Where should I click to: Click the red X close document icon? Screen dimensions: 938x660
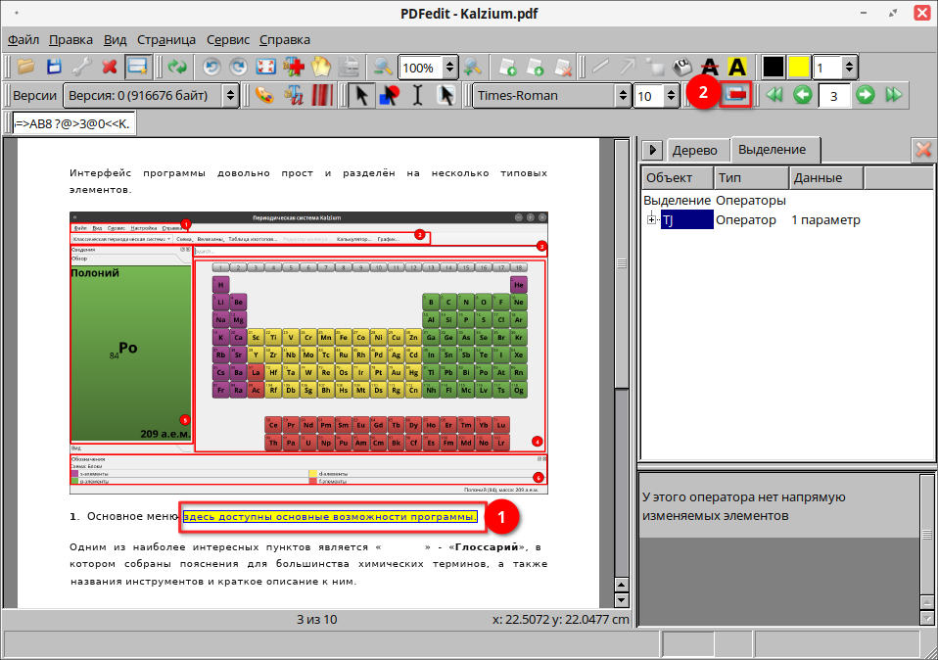[x=110, y=67]
